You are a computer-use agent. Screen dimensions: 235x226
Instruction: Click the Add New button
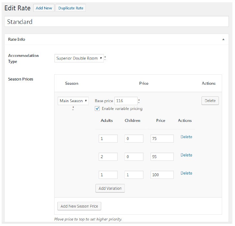click(x=44, y=8)
